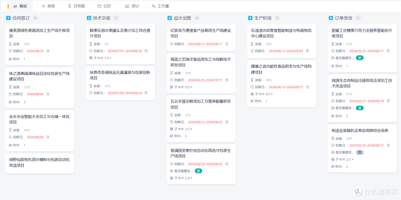Toggle the 是 tag on 甜蜜工坊 card
401x200 pixels.
tap(359, 58)
